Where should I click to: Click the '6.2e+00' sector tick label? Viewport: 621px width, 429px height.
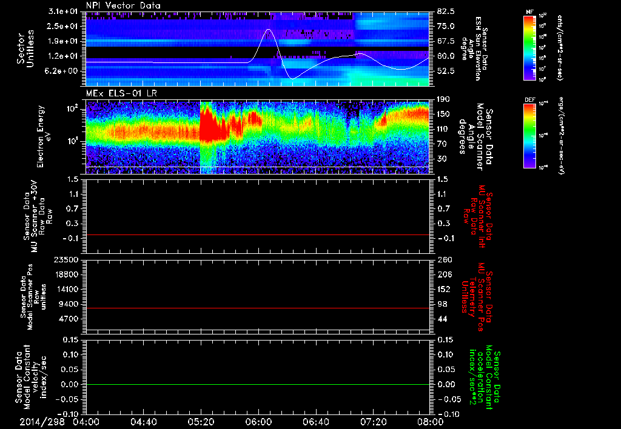point(61,71)
